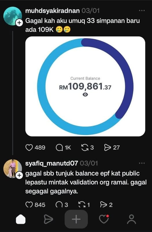Like syafiq_manutd07's reply
152x232 pixels.
29,205
